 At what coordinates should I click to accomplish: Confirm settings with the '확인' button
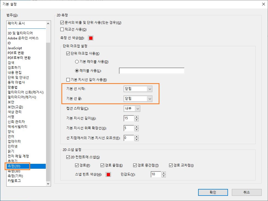213,192
